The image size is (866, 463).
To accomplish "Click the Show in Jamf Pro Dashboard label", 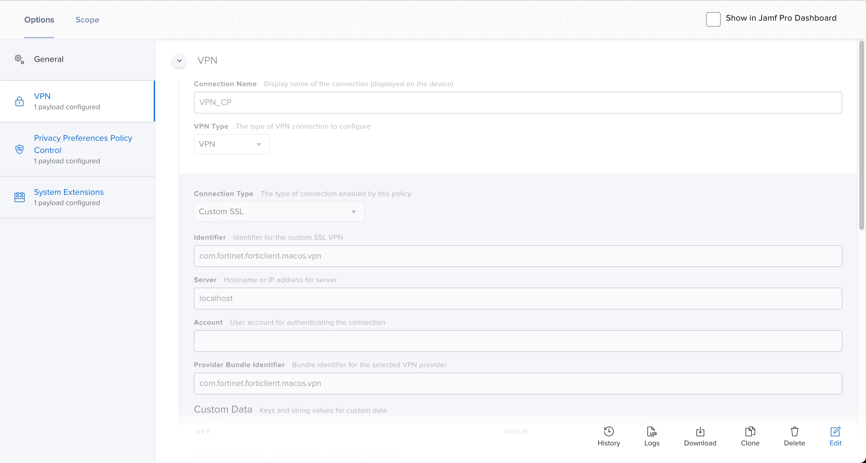I will (781, 18).
